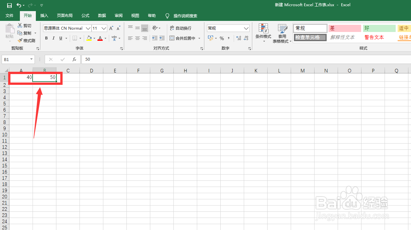
Task: Open the 文件 menu tab
Action: tap(9, 16)
